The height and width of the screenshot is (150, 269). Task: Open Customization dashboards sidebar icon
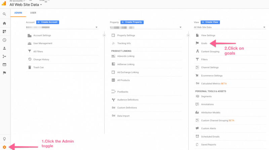point(4,32)
